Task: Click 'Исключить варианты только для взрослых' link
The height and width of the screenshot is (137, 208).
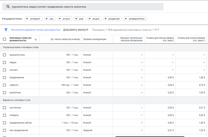Action: 36,30
